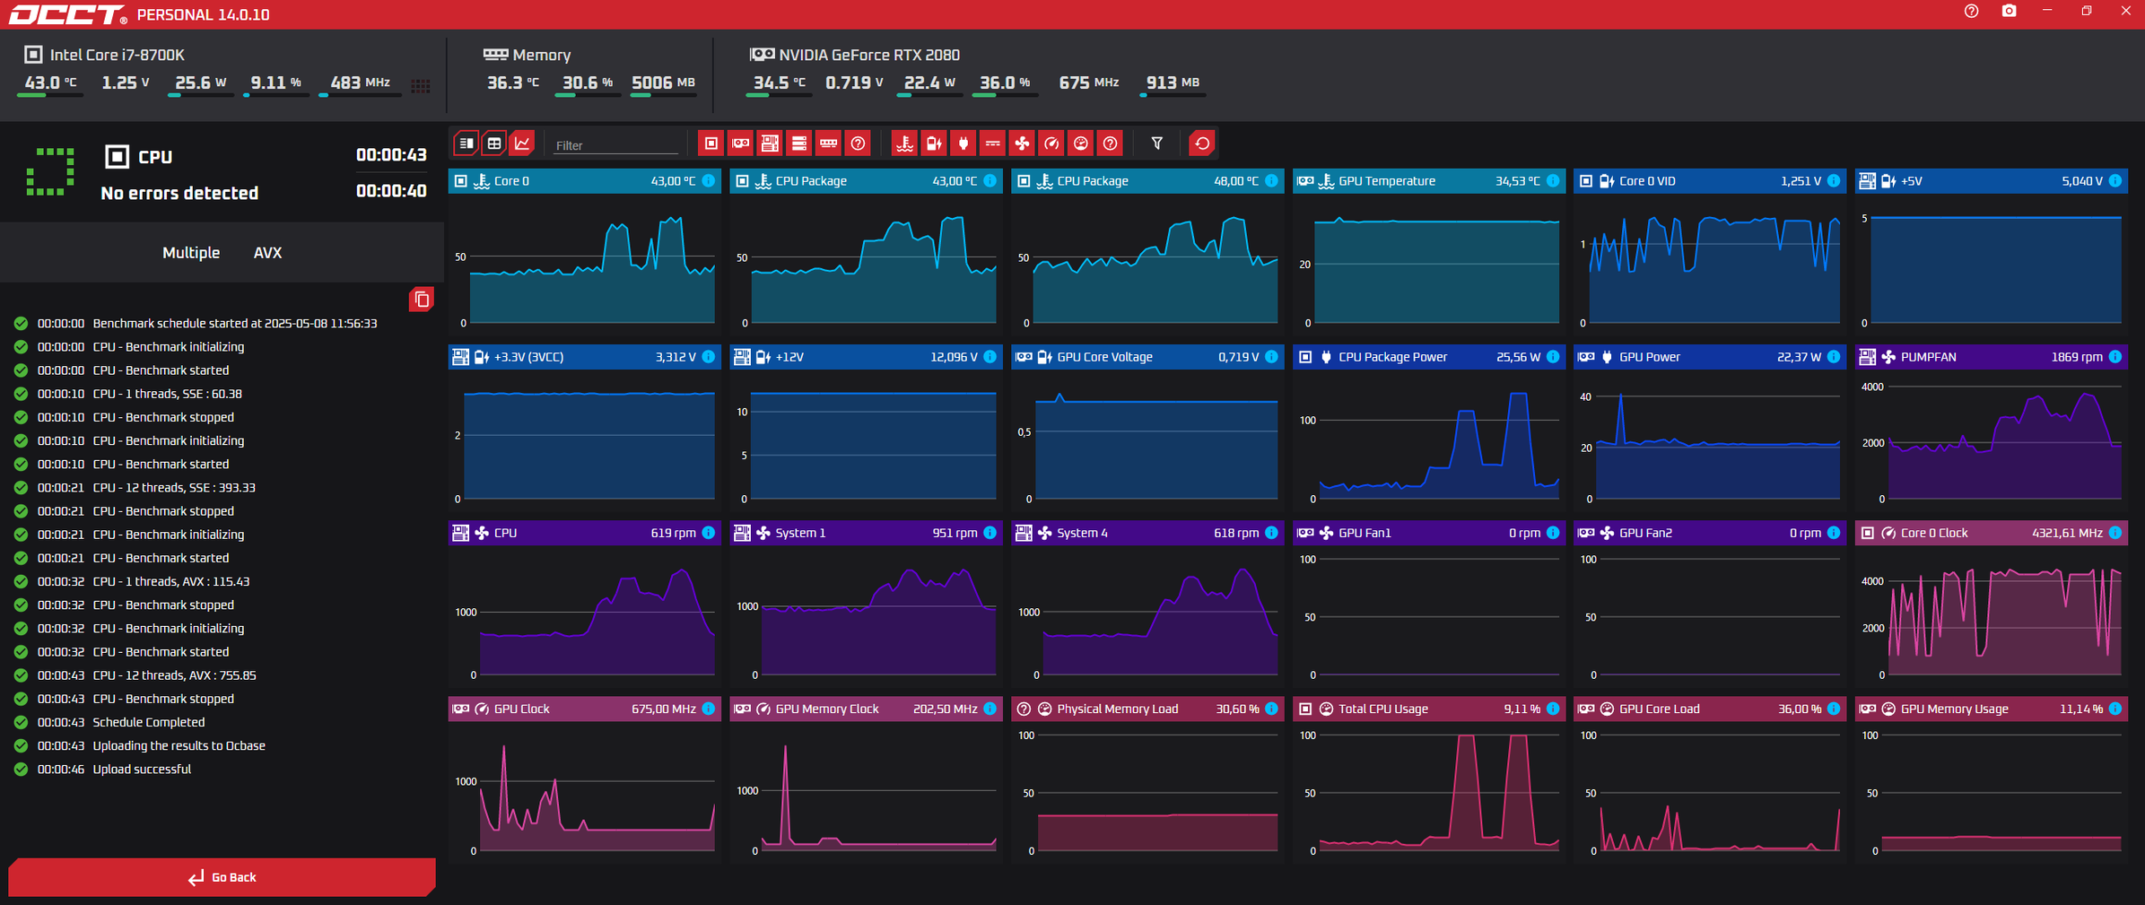Open the funnel filter options
Image resolution: width=2145 pixels, height=905 pixels.
coord(1157,144)
